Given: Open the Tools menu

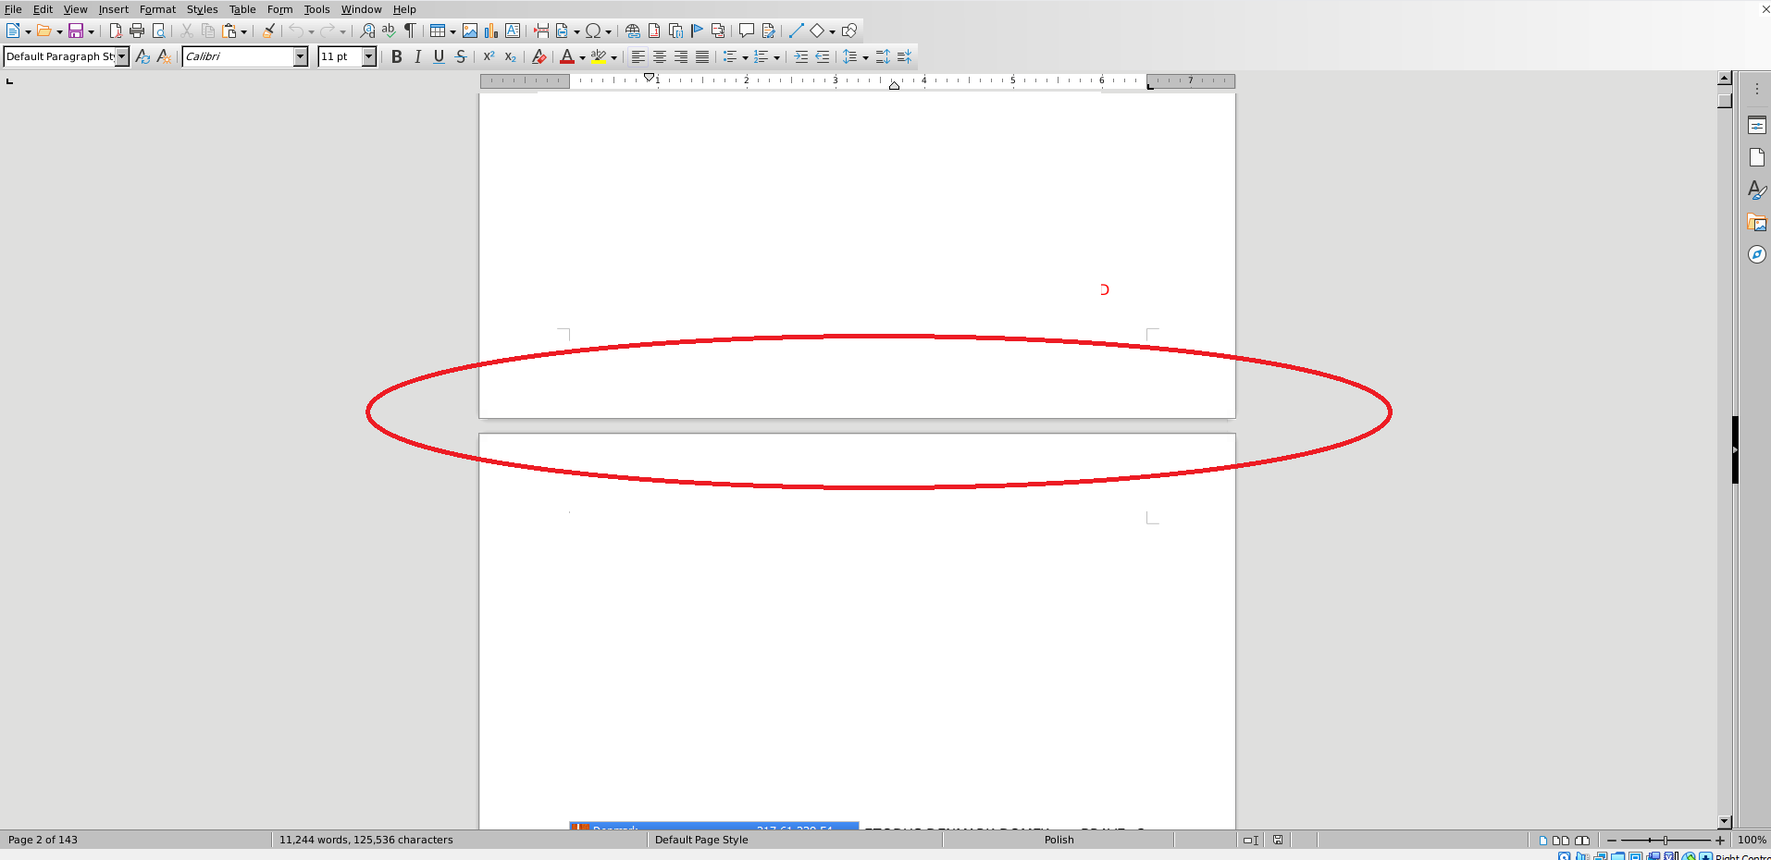Looking at the screenshot, I should (x=316, y=9).
